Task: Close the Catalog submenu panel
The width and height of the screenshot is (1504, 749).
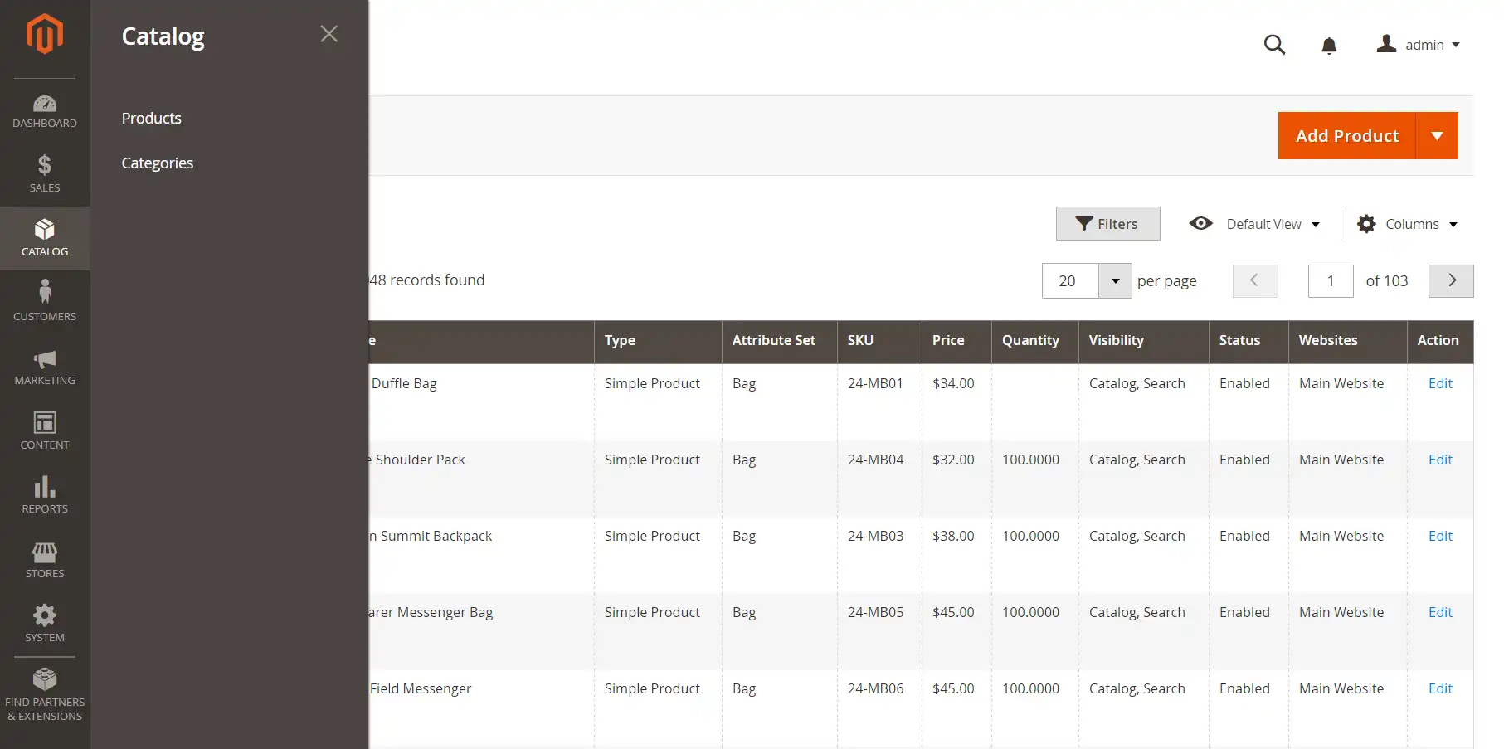Action: (x=329, y=34)
